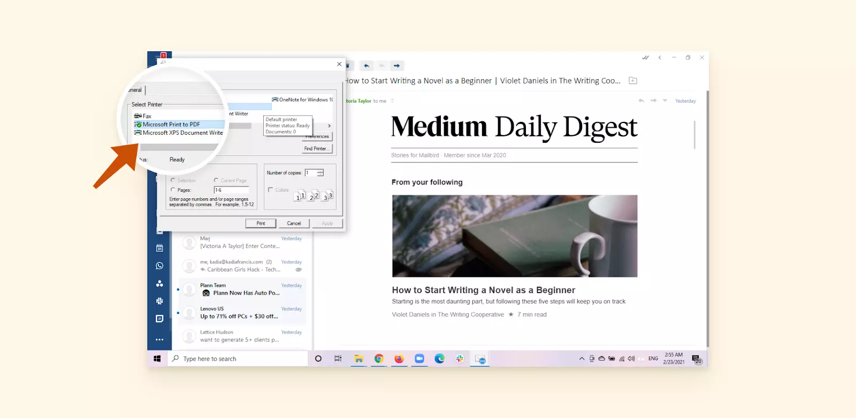Click the Forward arrow in toolbar

397,66
